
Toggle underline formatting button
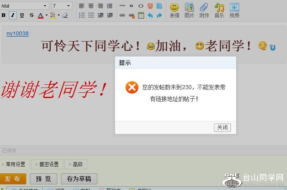click(x=22, y=15)
